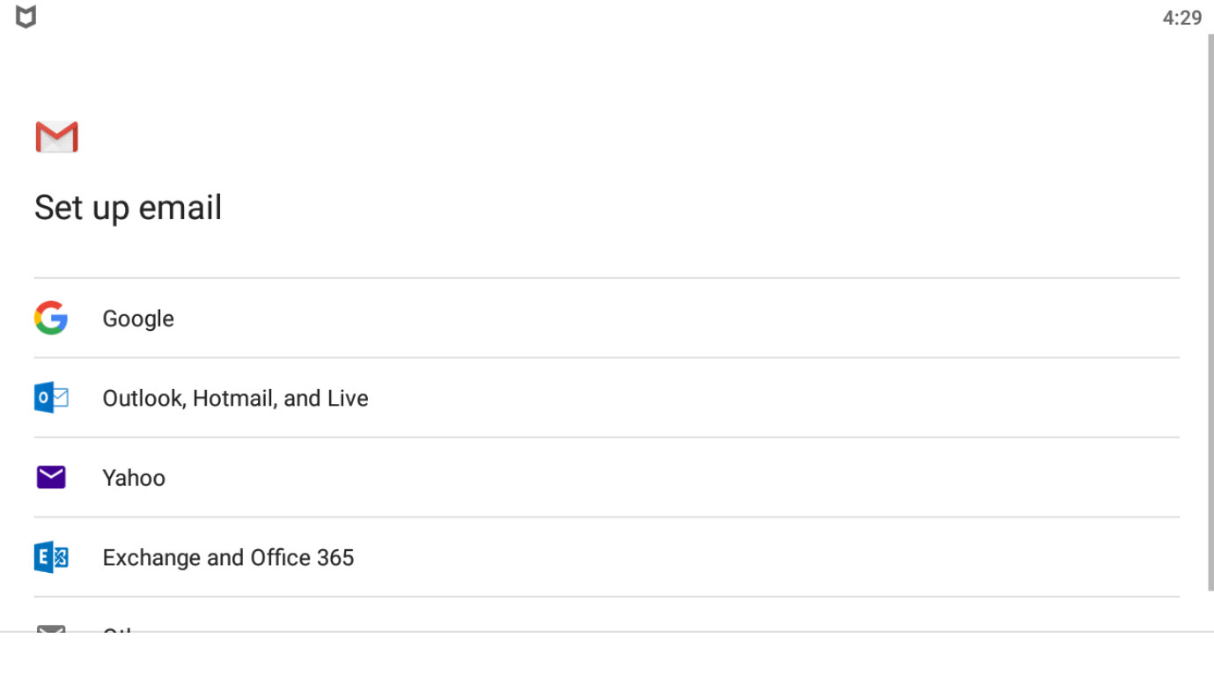Click the cut-off Other option text

117,629
